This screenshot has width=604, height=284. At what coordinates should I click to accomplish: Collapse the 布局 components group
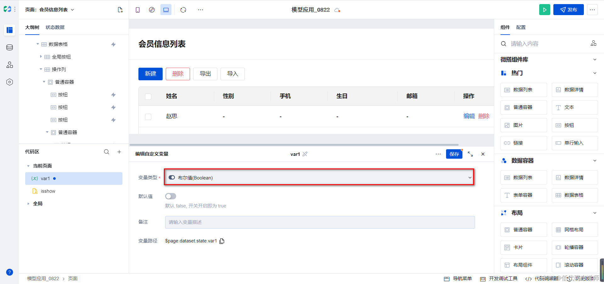click(x=595, y=213)
